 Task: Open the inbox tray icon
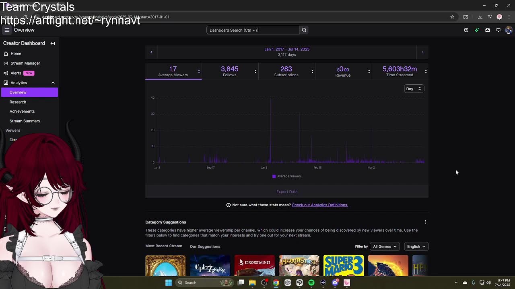click(488, 30)
